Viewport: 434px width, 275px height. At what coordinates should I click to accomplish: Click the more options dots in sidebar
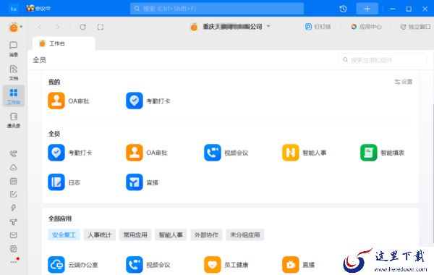click(x=14, y=262)
